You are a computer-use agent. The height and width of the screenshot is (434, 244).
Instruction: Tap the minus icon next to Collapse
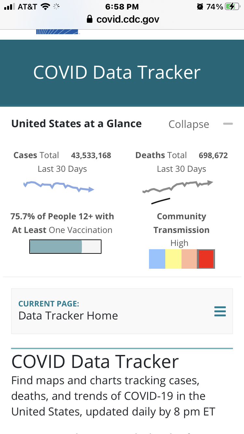click(228, 124)
